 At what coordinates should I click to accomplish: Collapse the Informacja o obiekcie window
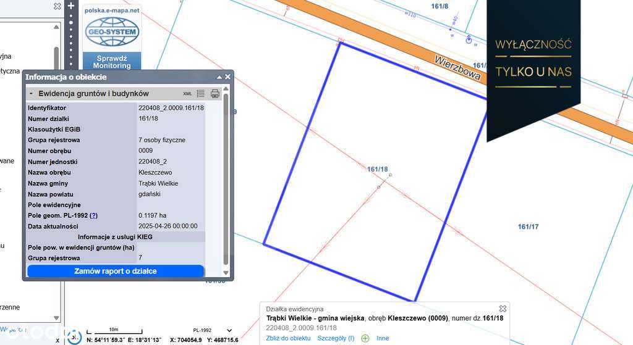click(219, 77)
